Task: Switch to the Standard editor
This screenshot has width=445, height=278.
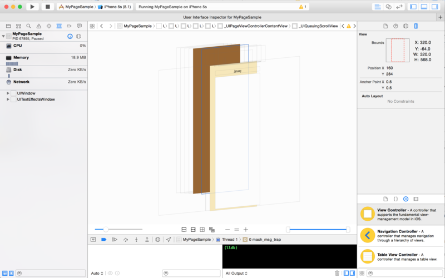Action: point(378,7)
